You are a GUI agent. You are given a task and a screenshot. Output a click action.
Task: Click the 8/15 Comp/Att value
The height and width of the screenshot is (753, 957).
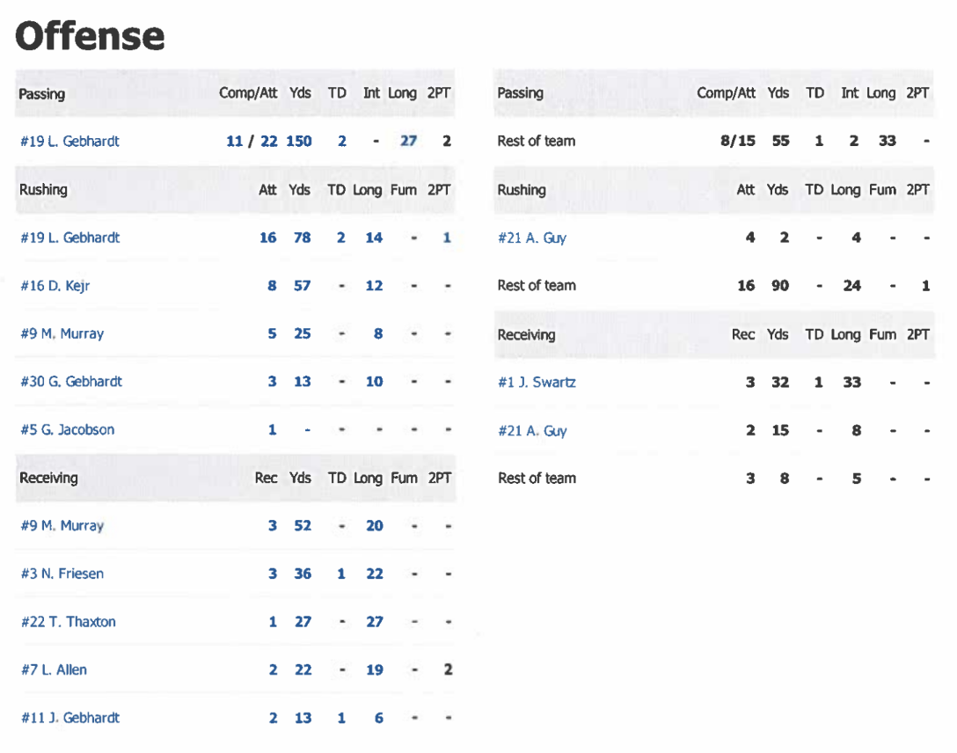pos(737,141)
